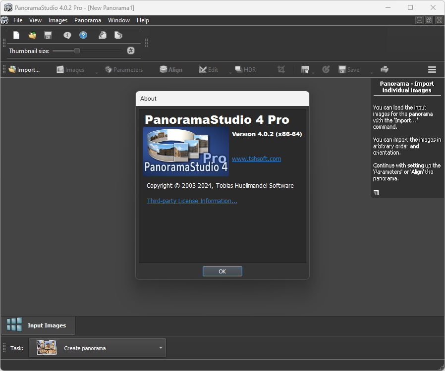Expand the dropdown arrow after Save
Image resolution: width=445 pixels, height=371 pixels.
coord(372,73)
